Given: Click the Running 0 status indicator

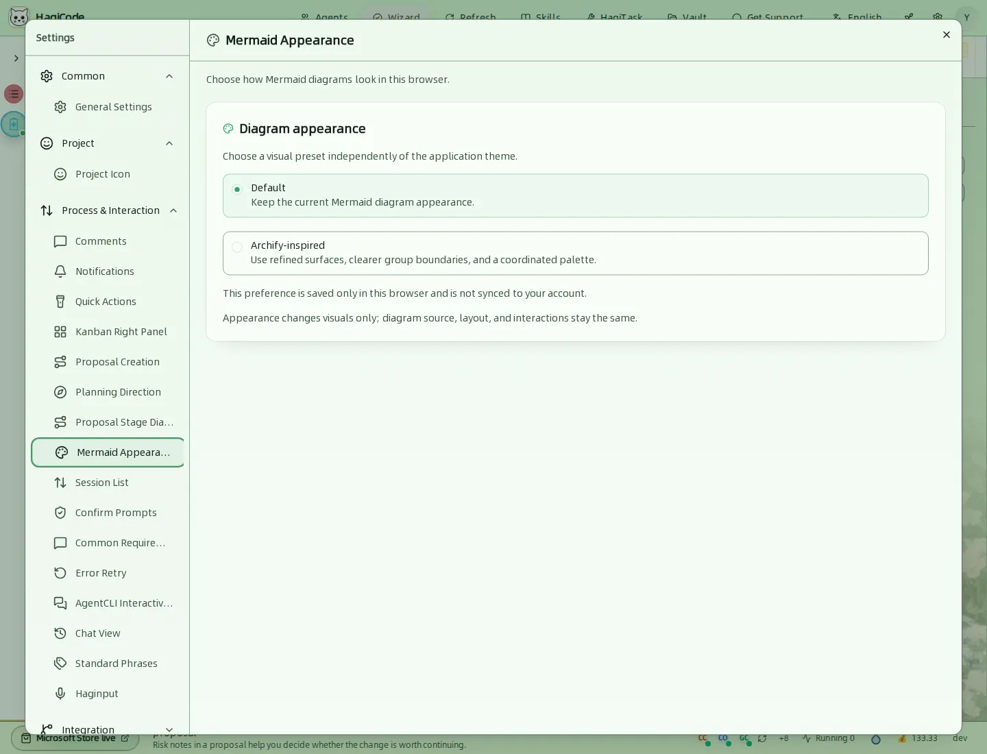Looking at the screenshot, I should 829,738.
